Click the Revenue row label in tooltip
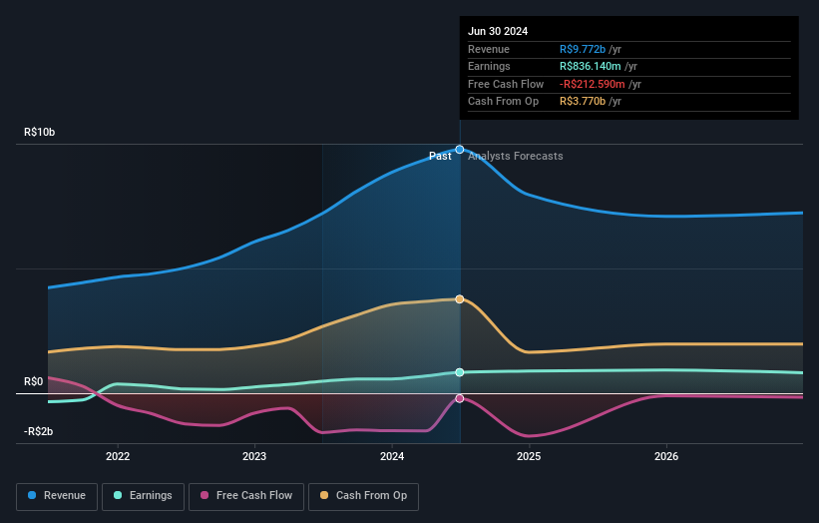Viewport: 819px width, 523px height. pos(489,49)
